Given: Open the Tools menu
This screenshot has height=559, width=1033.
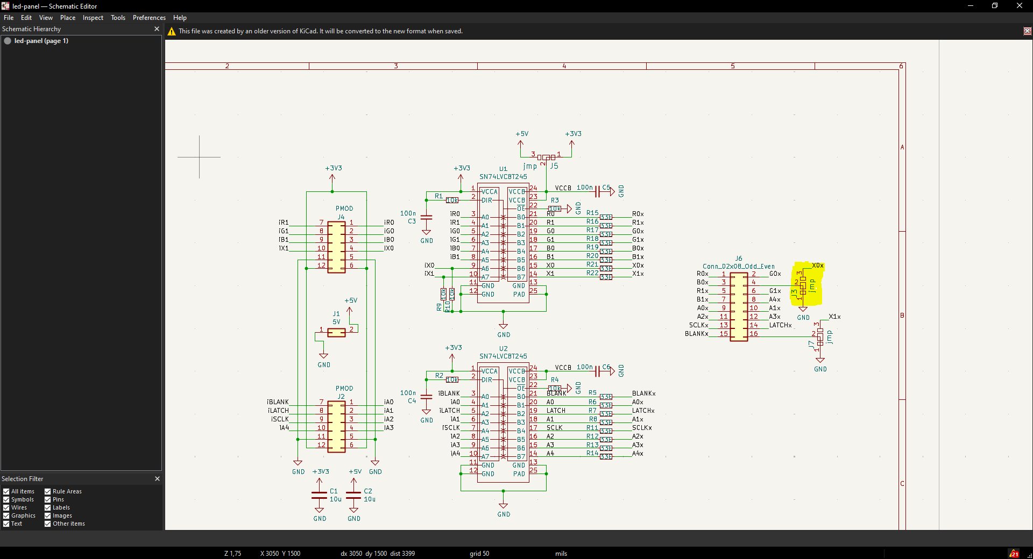Looking at the screenshot, I should tap(118, 18).
